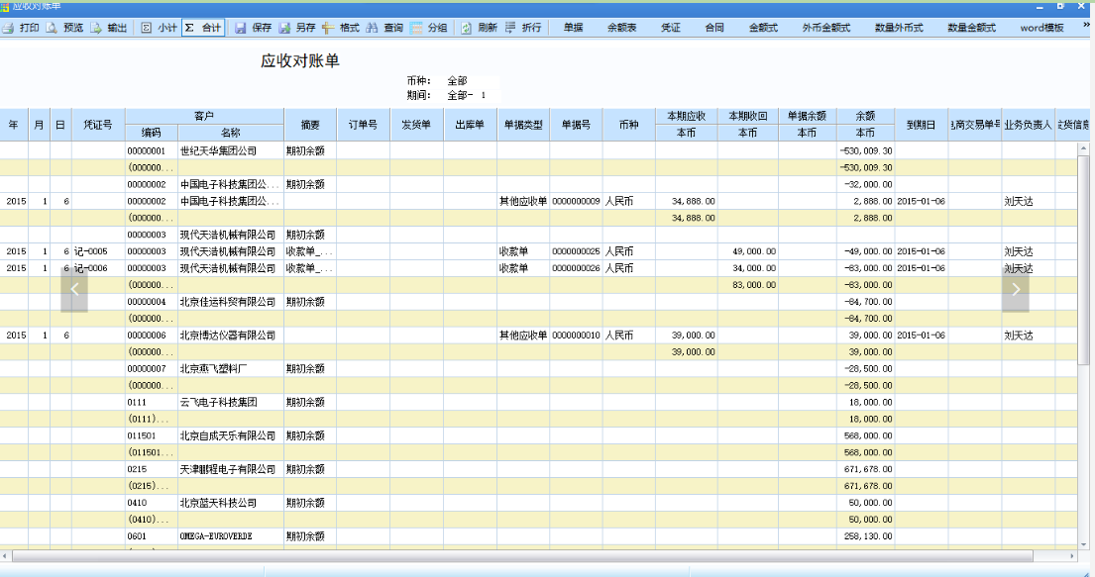Click the 打印 printer icon
The image size is (1095, 577).
click(x=8, y=28)
